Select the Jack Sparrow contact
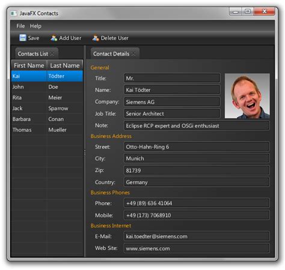Image resolution: width=285 pixels, height=270 pixels. (x=47, y=109)
